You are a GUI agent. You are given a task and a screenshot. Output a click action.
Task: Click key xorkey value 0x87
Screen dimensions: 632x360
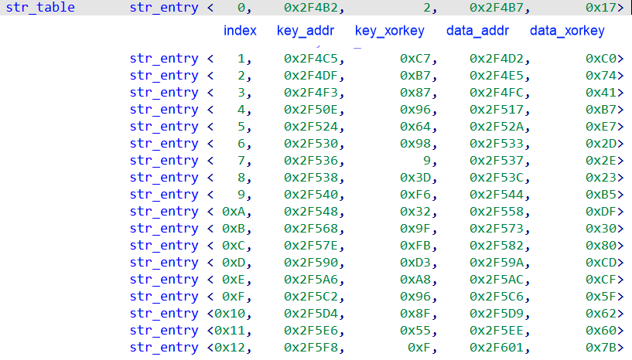click(415, 92)
